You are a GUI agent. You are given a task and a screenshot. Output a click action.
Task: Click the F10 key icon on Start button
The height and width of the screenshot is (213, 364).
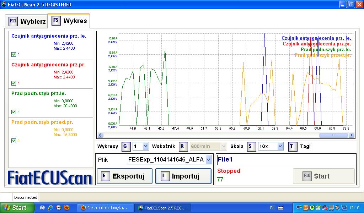pos(307,176)
